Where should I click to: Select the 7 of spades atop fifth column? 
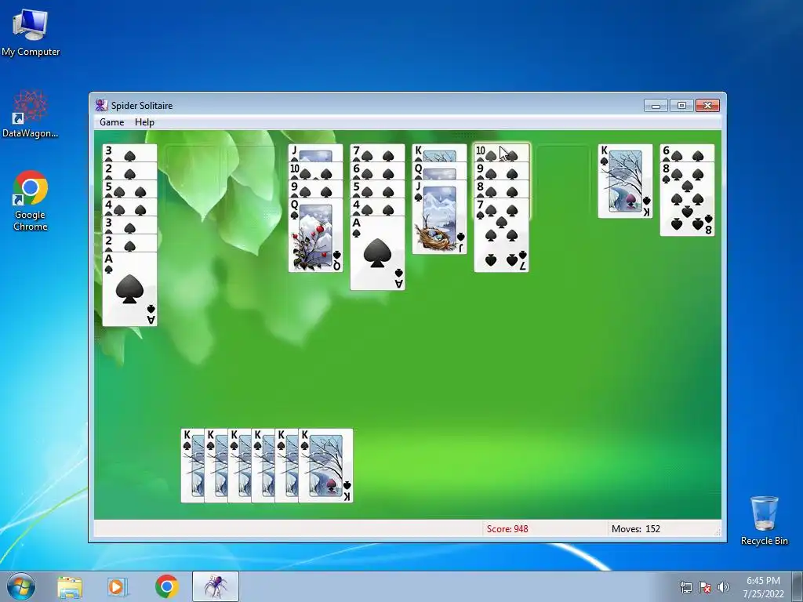pos(377,153)
